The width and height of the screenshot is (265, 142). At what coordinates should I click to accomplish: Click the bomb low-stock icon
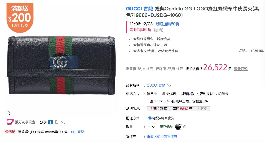pyautogui.click(x=178, y=127)
